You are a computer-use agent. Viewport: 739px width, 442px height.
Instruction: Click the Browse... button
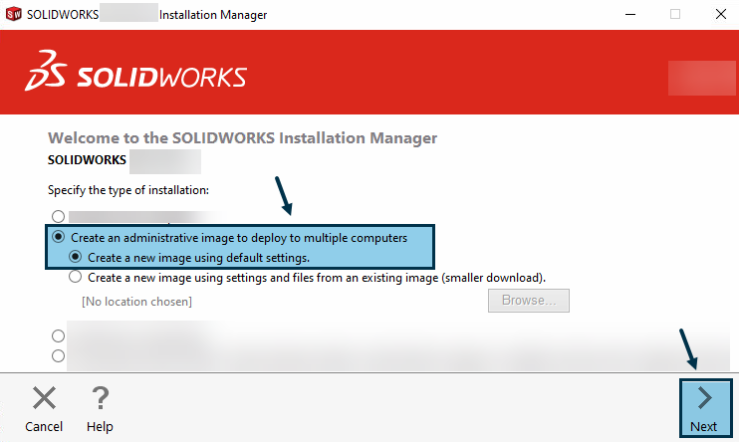(528, 301)
